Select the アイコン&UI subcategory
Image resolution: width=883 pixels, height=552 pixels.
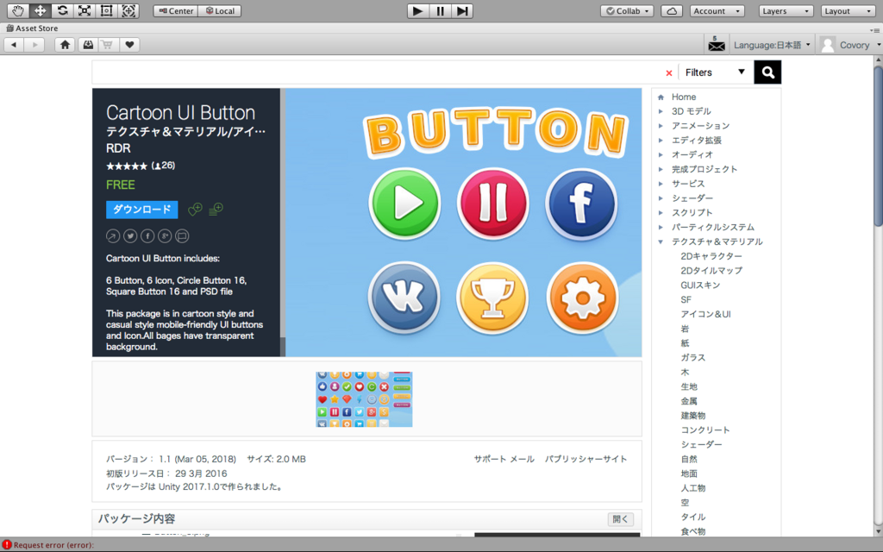pos(705,314)
